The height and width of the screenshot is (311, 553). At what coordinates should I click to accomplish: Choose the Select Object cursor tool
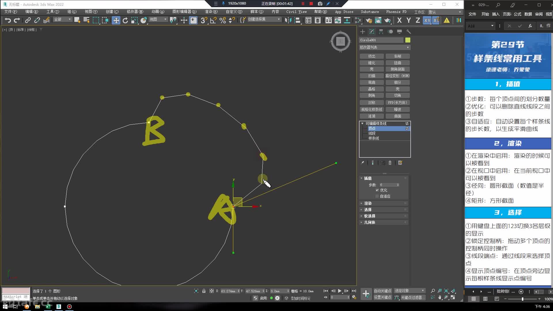77,20
